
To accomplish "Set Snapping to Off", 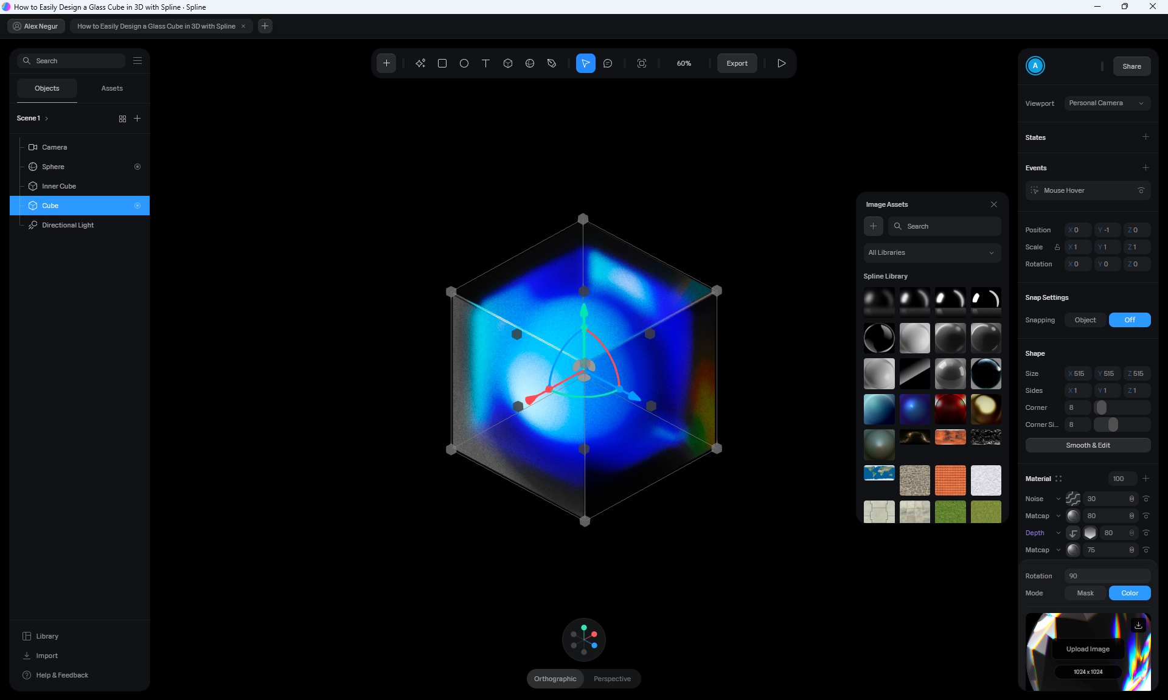I will [1130, 320].
